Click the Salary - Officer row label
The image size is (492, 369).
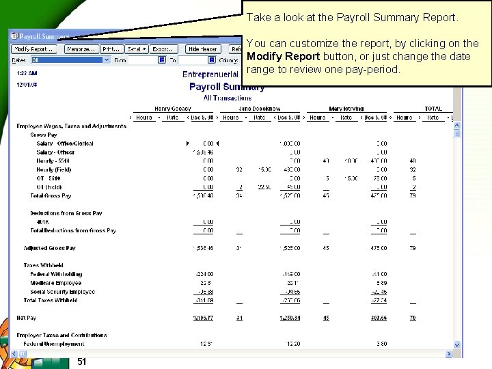[55, 152]
